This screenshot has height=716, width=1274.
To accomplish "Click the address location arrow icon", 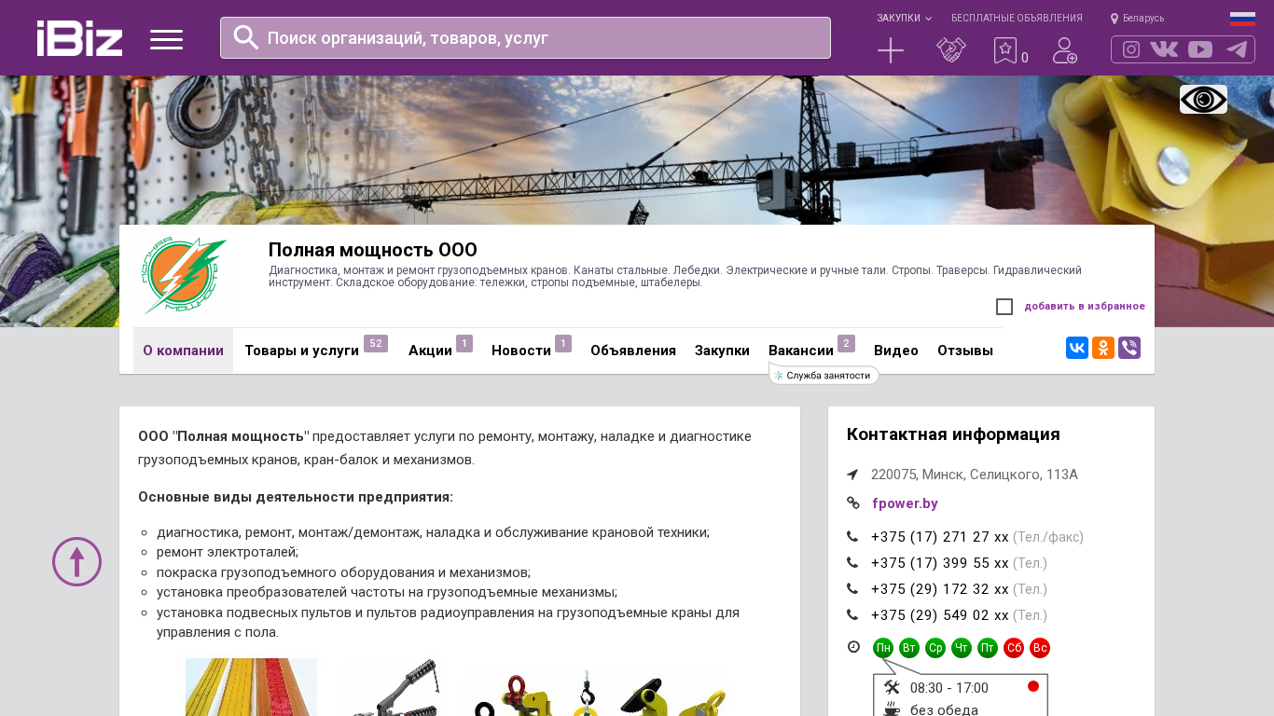I will point(852,475).
